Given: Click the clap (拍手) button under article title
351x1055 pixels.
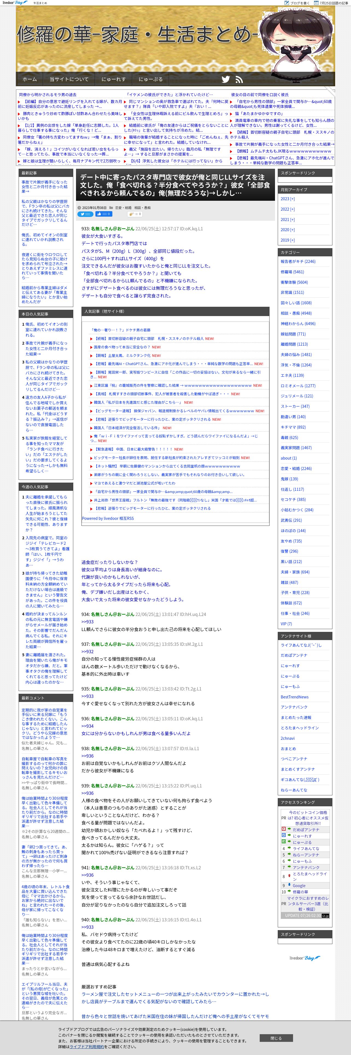Looking at the screenshot, I should coord(134,214).
